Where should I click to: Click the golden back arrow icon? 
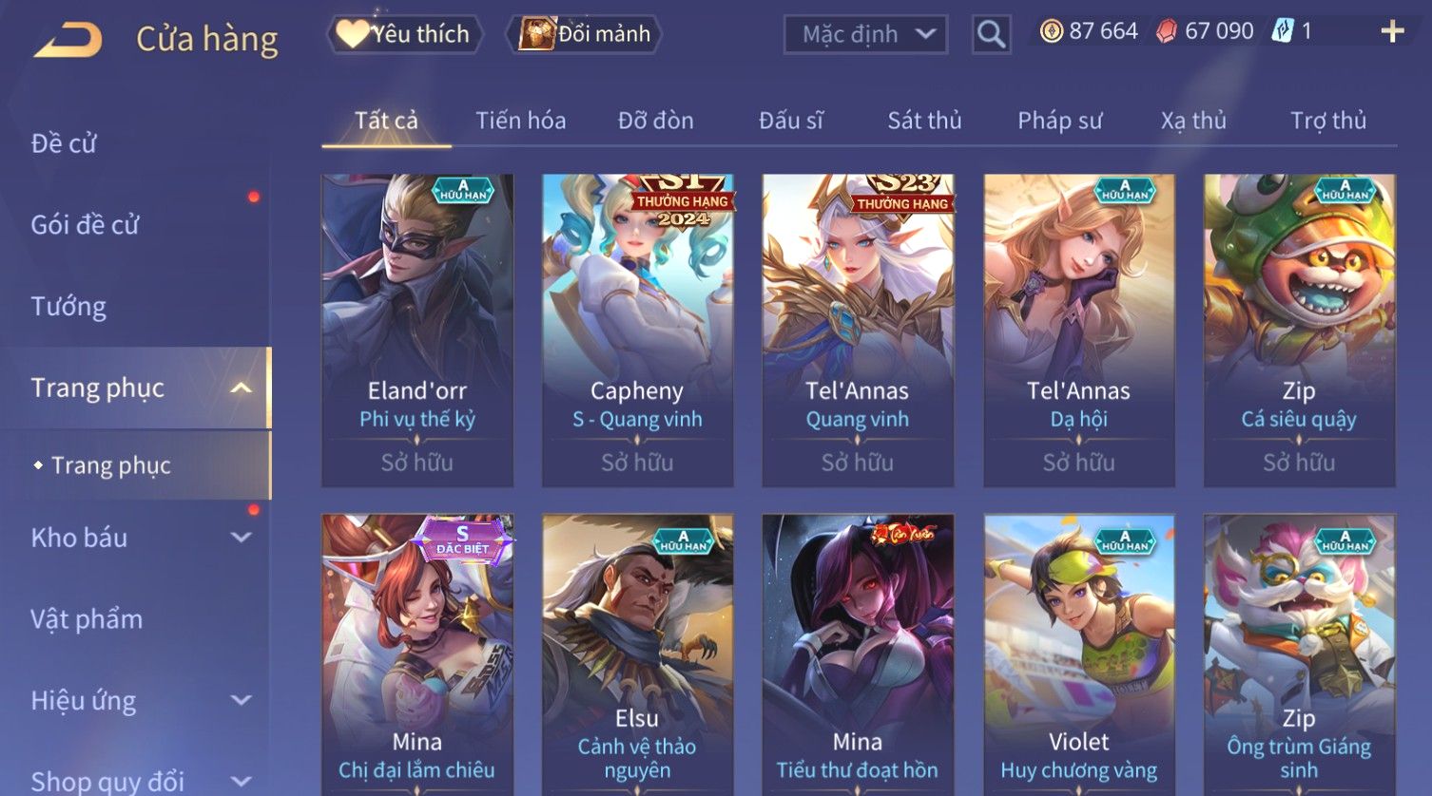(68, 41)
